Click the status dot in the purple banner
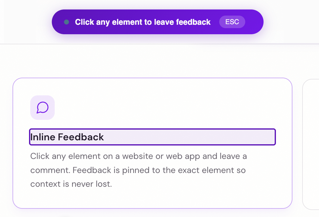 (67, 22)
